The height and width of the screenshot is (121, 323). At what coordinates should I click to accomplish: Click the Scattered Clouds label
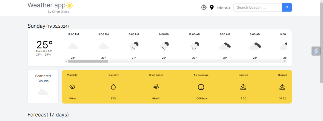[x=43, y=78]
